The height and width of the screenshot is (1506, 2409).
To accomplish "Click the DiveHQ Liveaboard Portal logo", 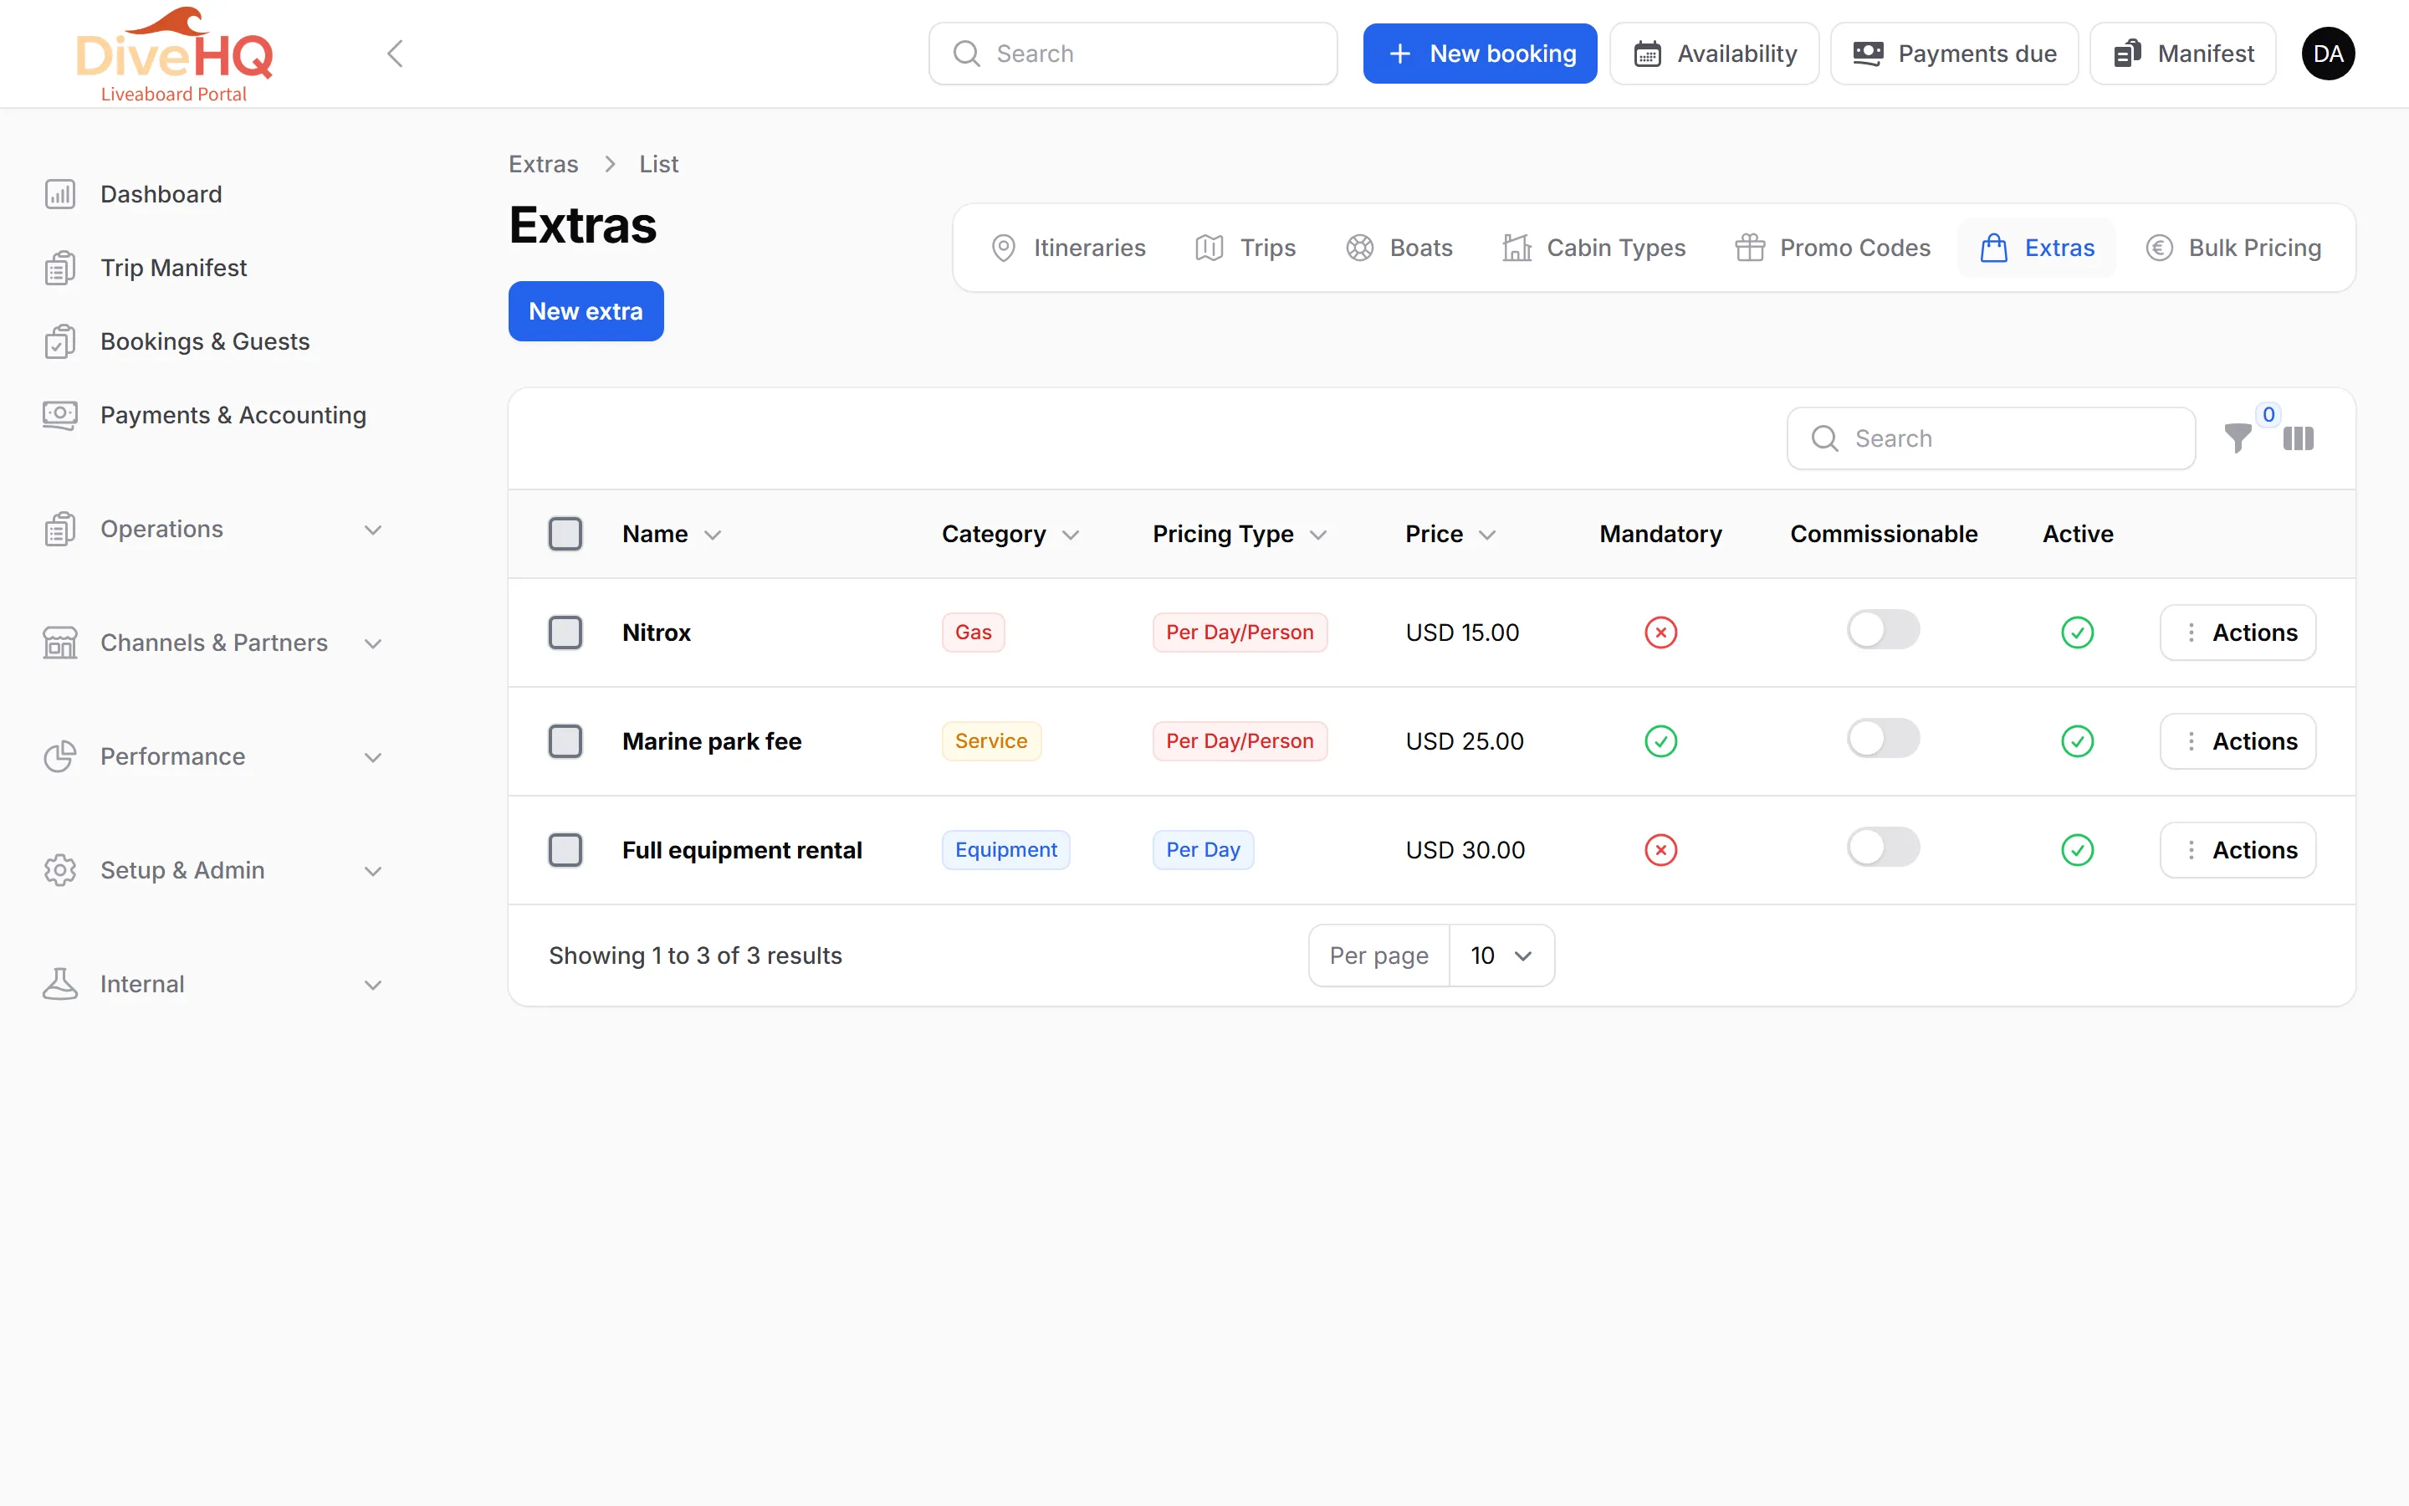I will coord(174,54).
